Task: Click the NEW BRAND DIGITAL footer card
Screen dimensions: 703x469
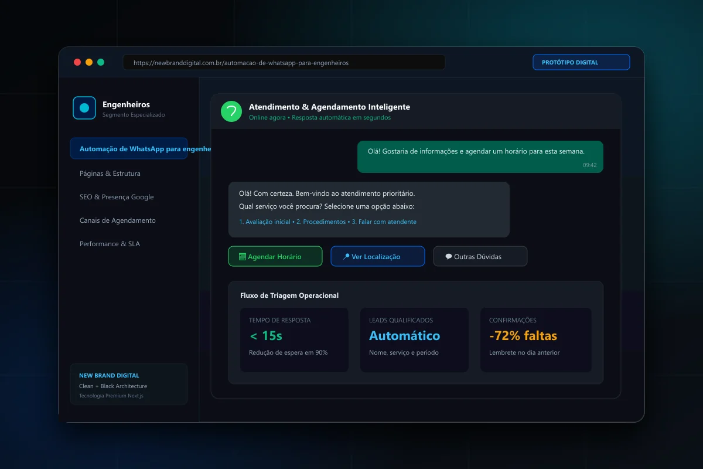Action: coord(129,384)
